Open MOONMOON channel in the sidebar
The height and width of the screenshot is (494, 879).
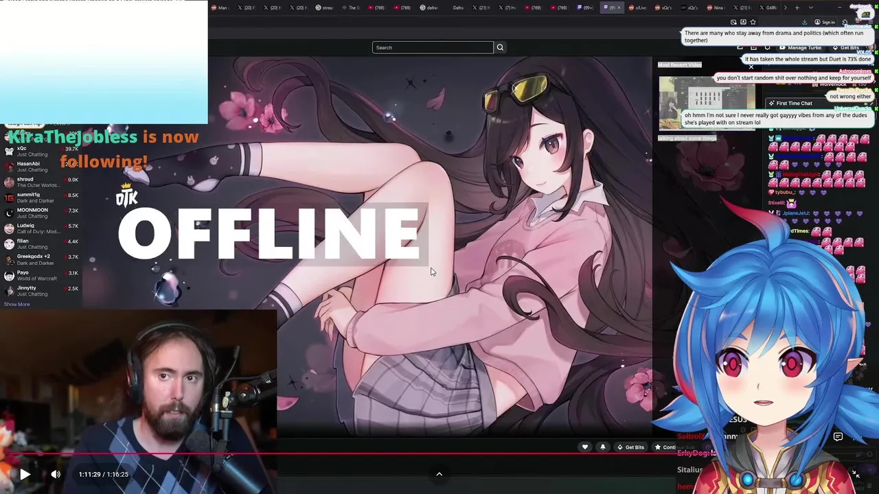pos(41,213)
